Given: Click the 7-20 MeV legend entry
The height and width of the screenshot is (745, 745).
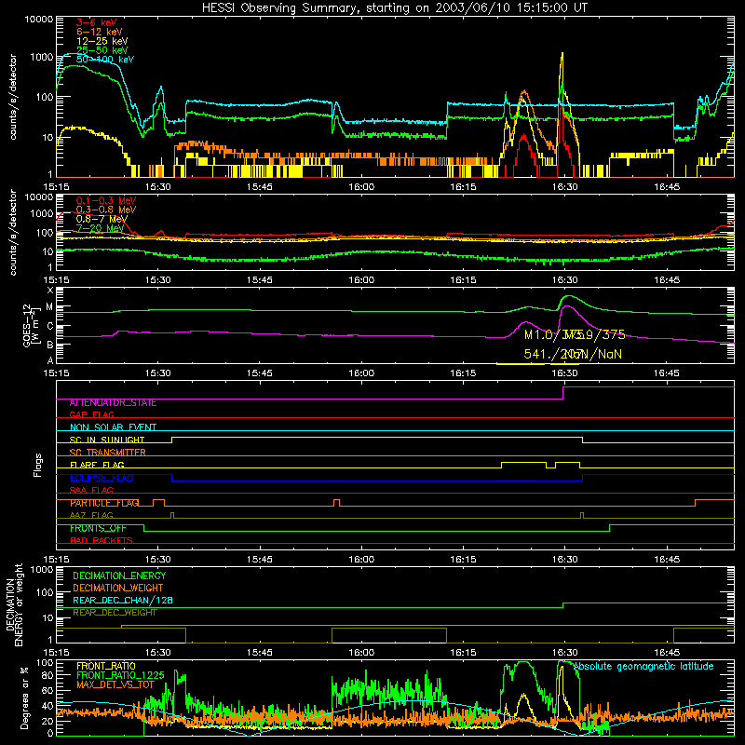Looking at the screenshot, I should point(100,228).
